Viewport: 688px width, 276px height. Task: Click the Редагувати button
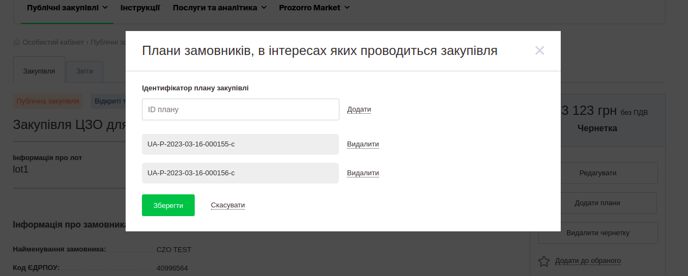pyautogui.click(x=598, y=173)
